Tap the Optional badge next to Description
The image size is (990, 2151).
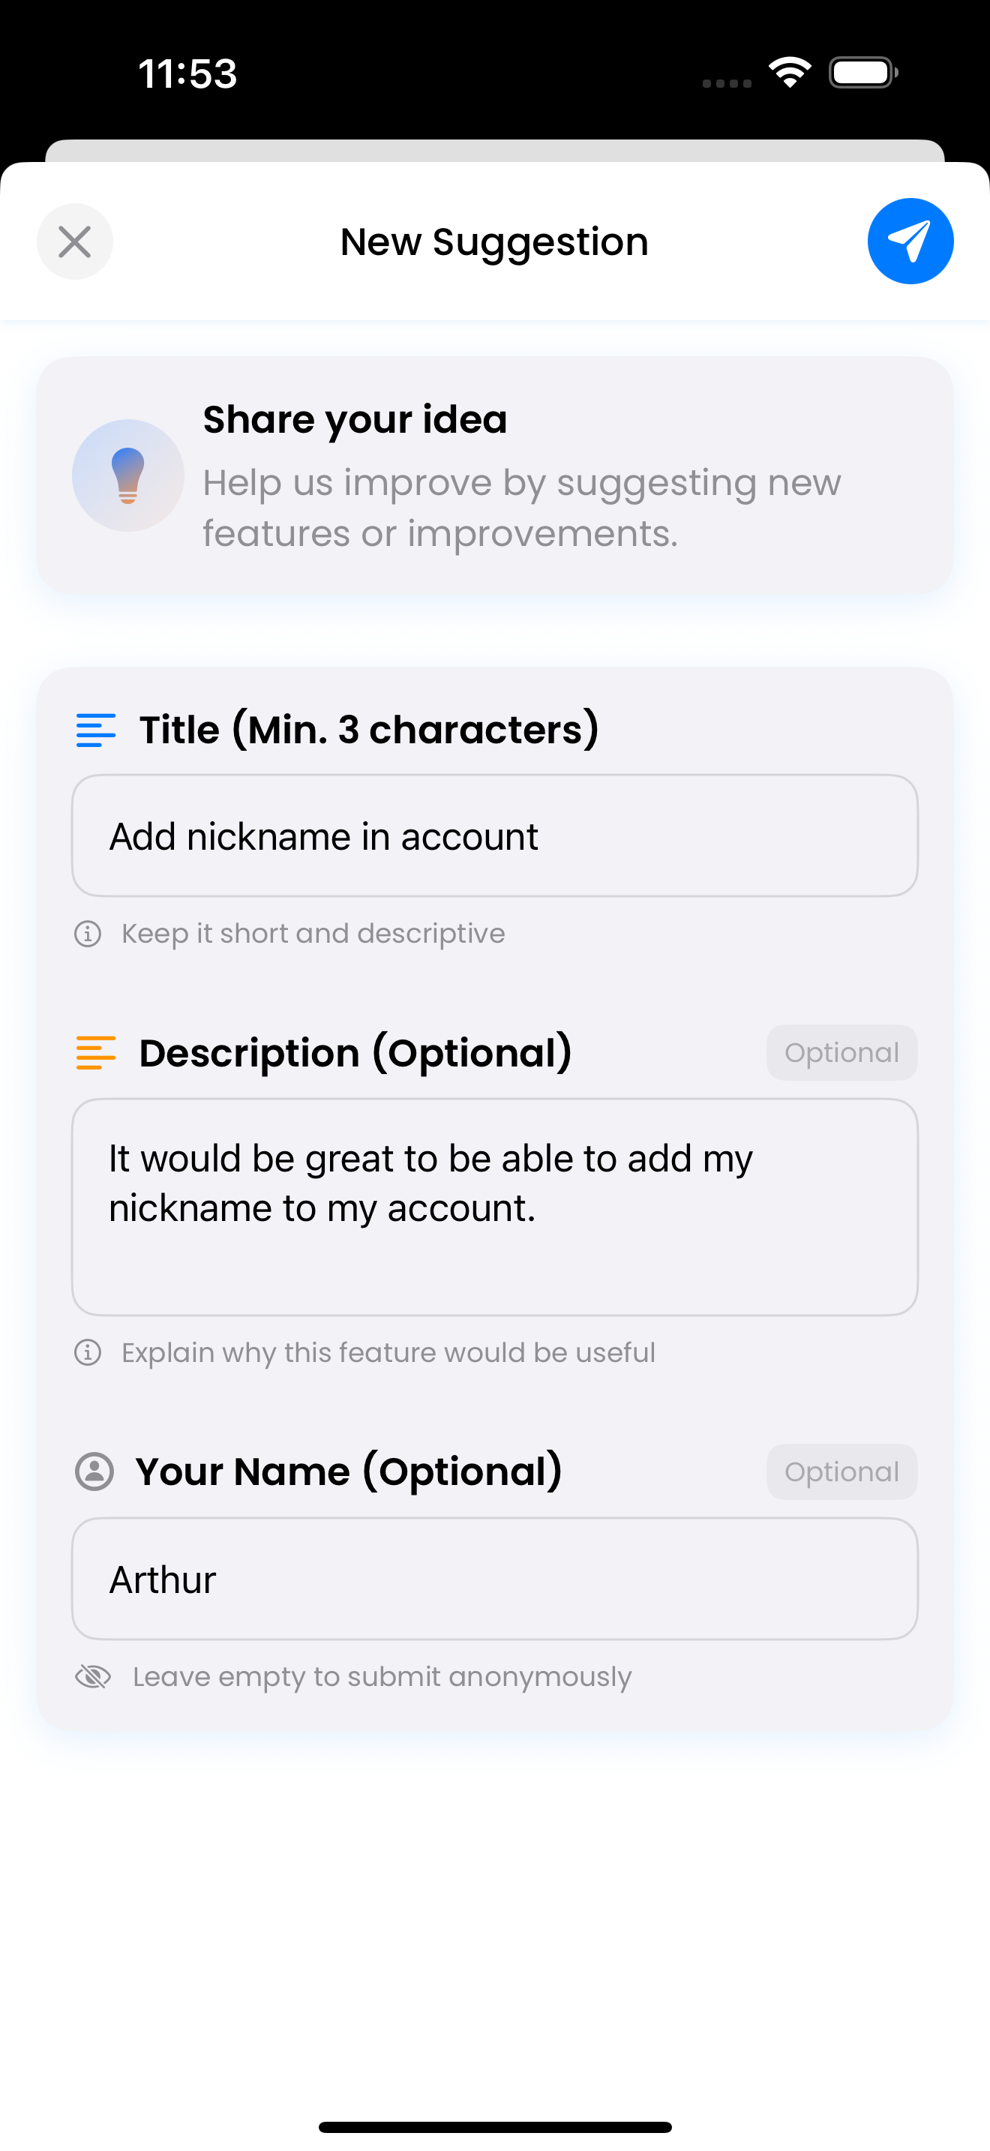click(841, 1053)
